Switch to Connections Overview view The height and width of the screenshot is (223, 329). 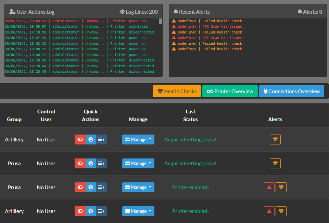click(x=291, y=91)
